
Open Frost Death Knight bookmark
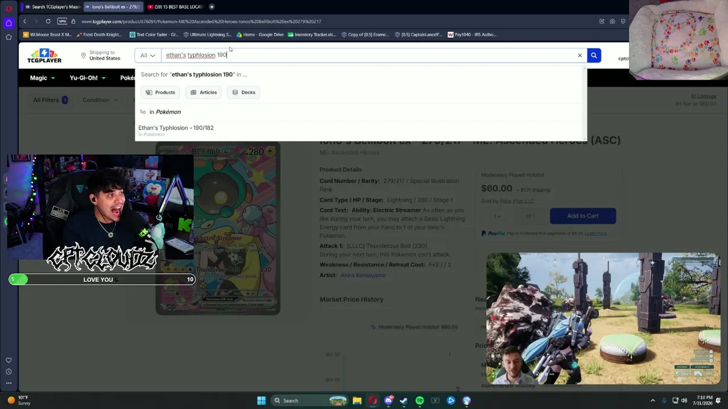(x=99, y=35)
